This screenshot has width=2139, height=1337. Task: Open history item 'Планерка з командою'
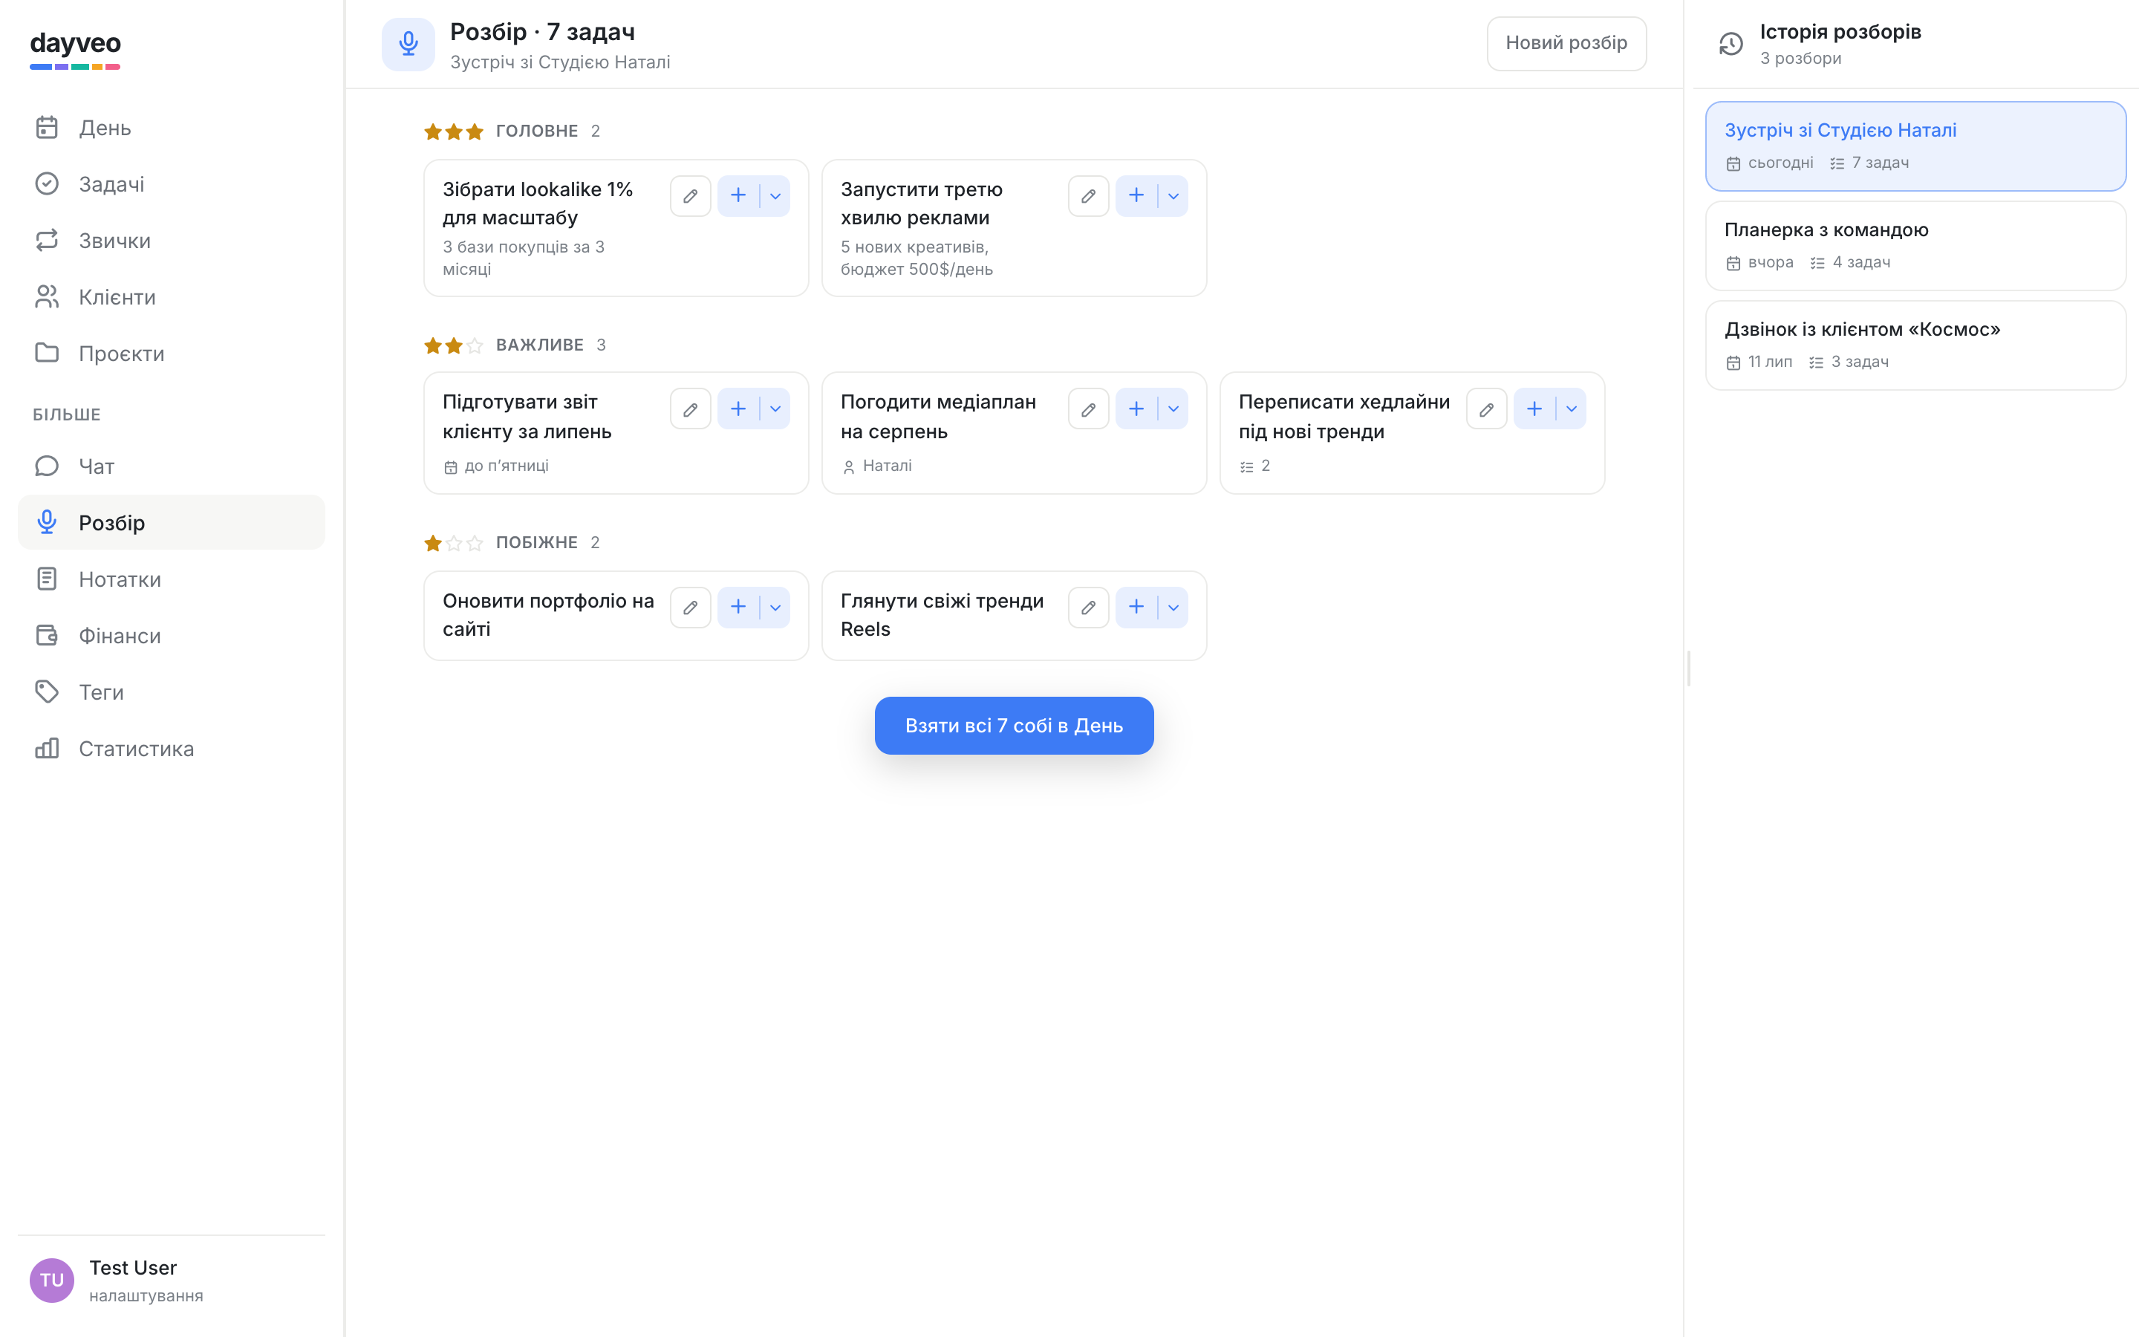[x=1915, y=246]
